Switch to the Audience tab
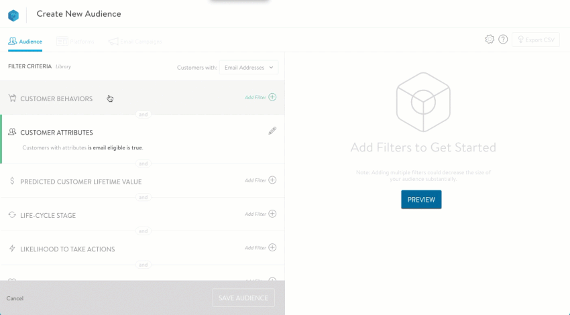 [25, 42]
